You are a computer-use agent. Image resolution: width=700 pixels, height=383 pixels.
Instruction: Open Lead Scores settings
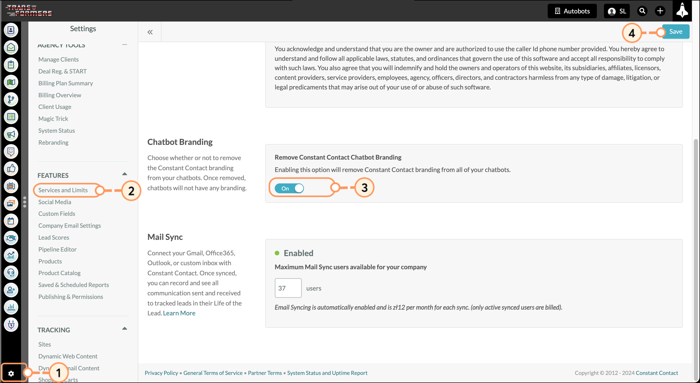[54, 237]
